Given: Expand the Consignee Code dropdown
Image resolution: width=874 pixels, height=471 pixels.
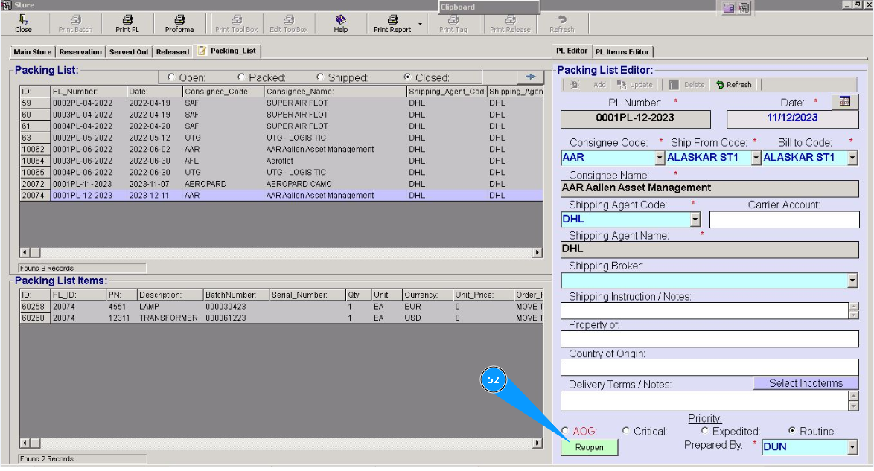Looking at the screenshot, I should [x=659, y=158].
